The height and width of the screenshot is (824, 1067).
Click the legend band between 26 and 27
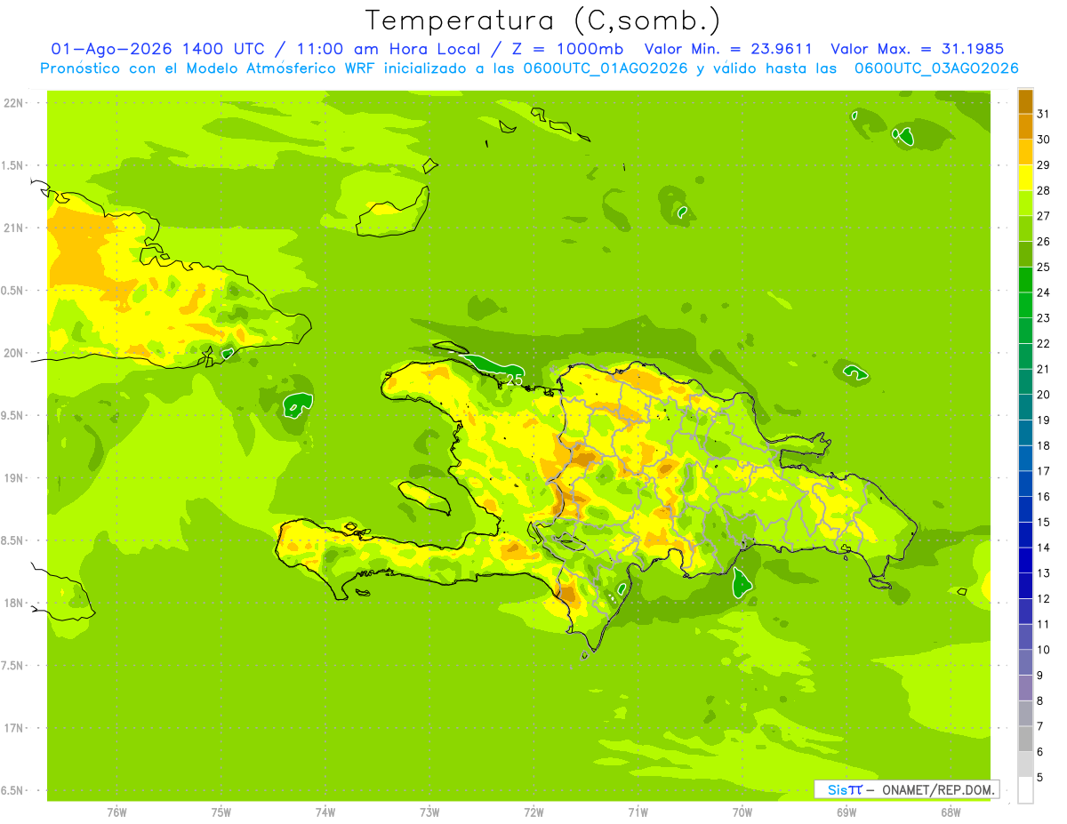point(1025,228)
